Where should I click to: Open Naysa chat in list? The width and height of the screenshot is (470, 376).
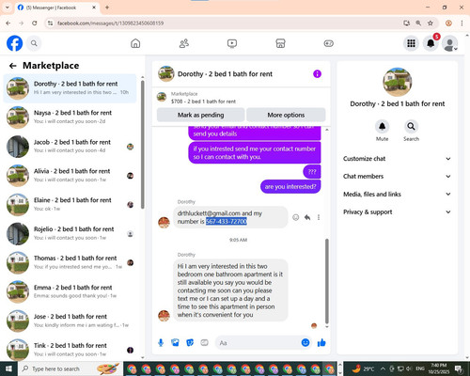[x=70, y=117]
